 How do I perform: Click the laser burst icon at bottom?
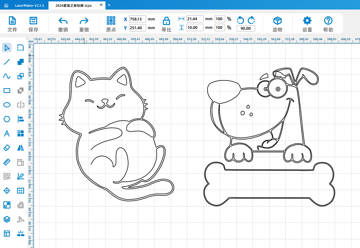coord(20,233)
